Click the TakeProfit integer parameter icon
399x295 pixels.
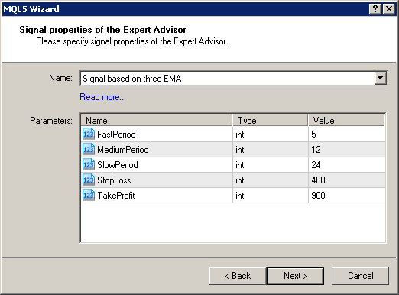click(x=89, y=195)
